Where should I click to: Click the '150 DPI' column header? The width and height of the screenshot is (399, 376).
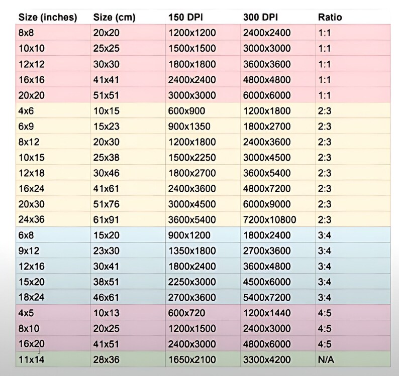(x=185, y=17)
